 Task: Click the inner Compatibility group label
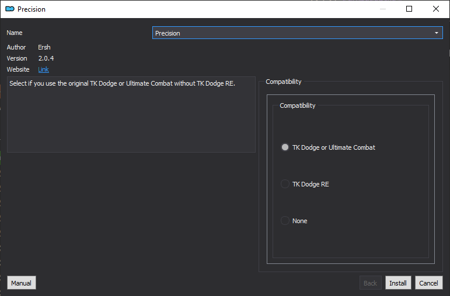297,105
